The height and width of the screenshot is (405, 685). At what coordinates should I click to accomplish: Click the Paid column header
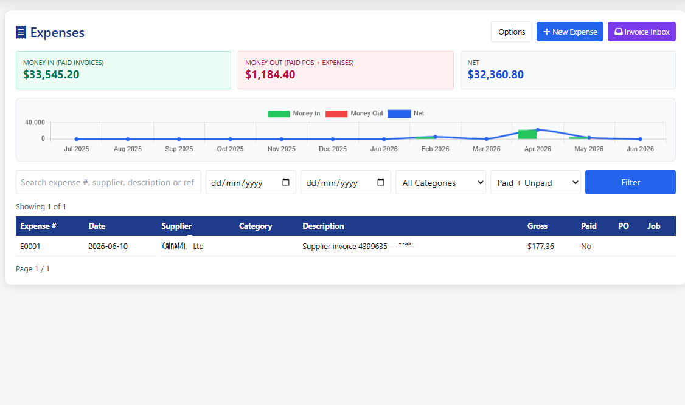click(589, 226)
